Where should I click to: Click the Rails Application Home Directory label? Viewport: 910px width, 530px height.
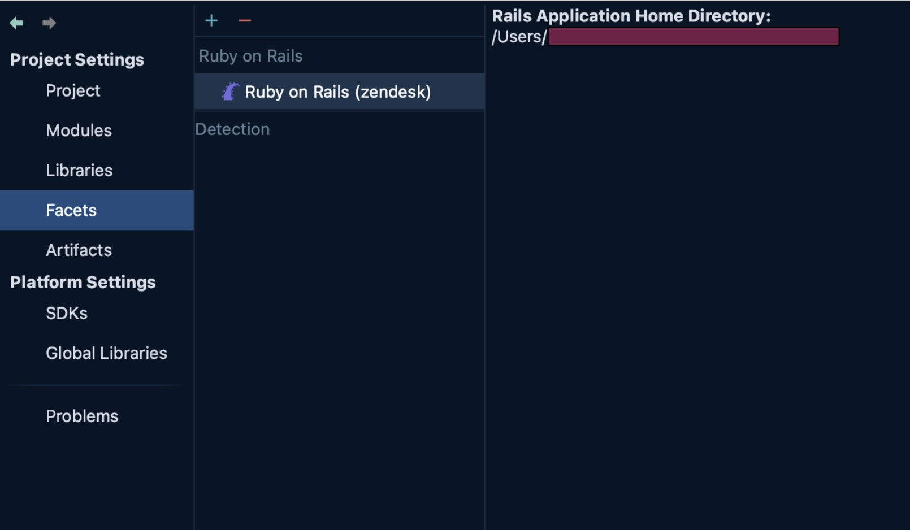coord(631,16)
